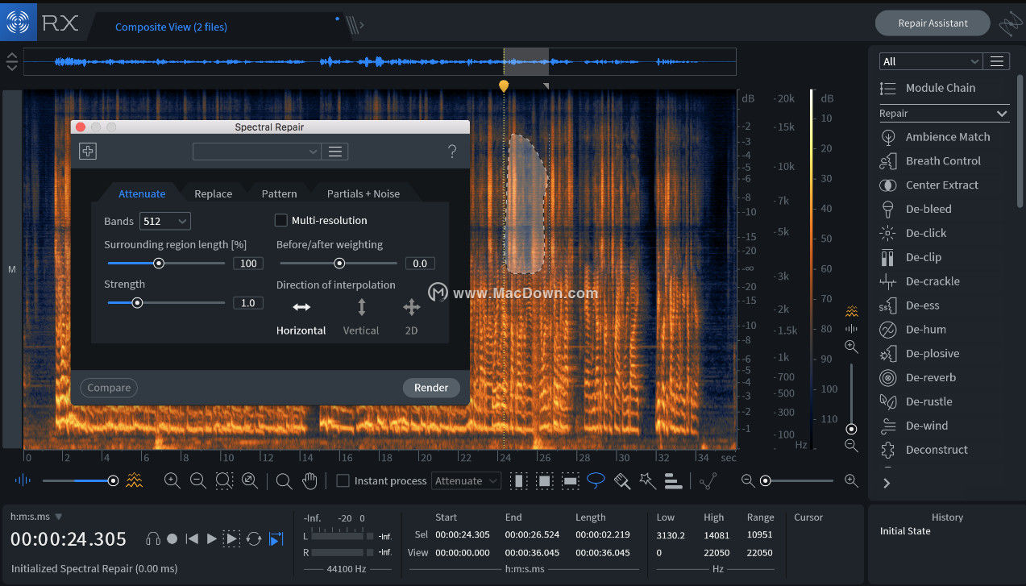
Task: Open Spectral Repair help question mark
Action: tap(452, 152)
